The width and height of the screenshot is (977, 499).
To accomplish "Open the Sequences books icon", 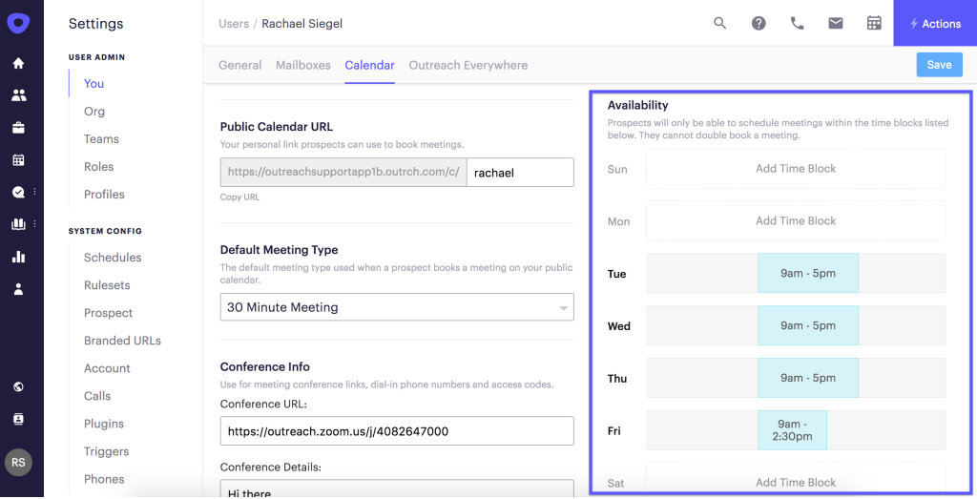I will pos(19,224).
